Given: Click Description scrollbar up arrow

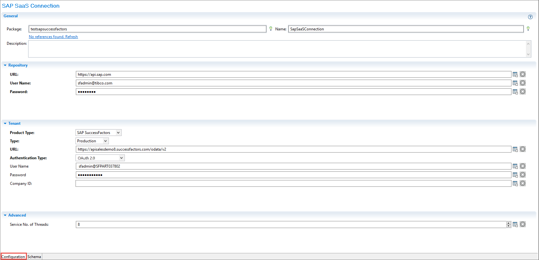Looking at the screenshot, I should point(528,43).
